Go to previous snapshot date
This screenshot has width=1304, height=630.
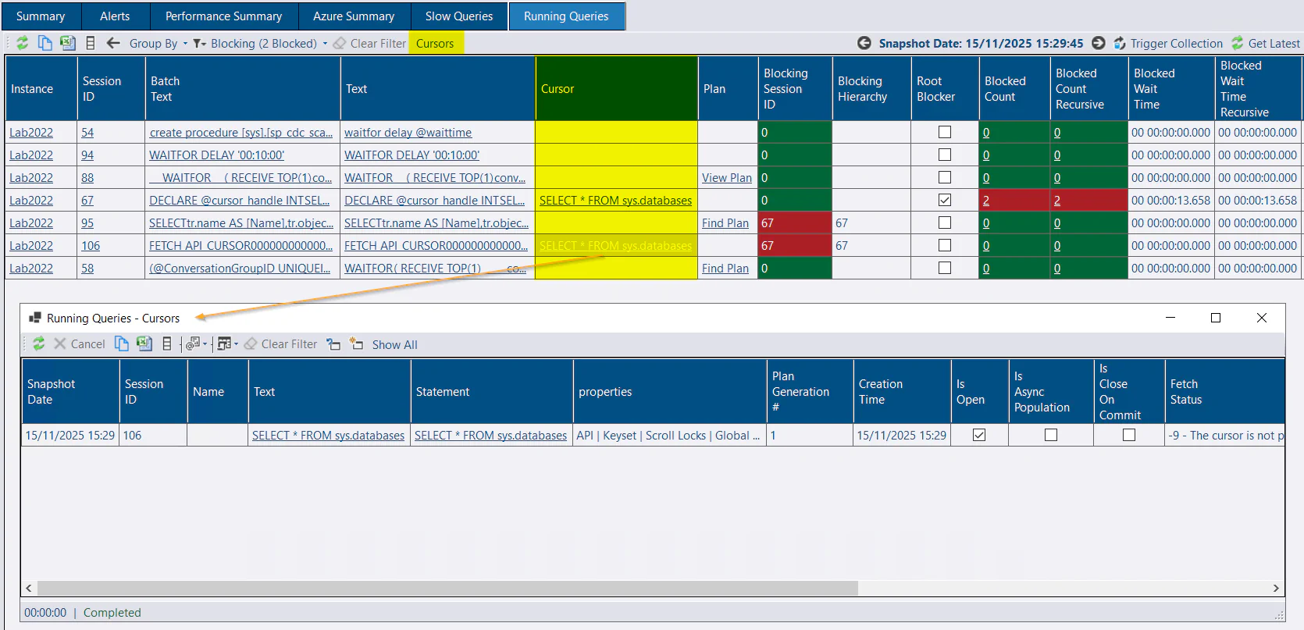864,43
